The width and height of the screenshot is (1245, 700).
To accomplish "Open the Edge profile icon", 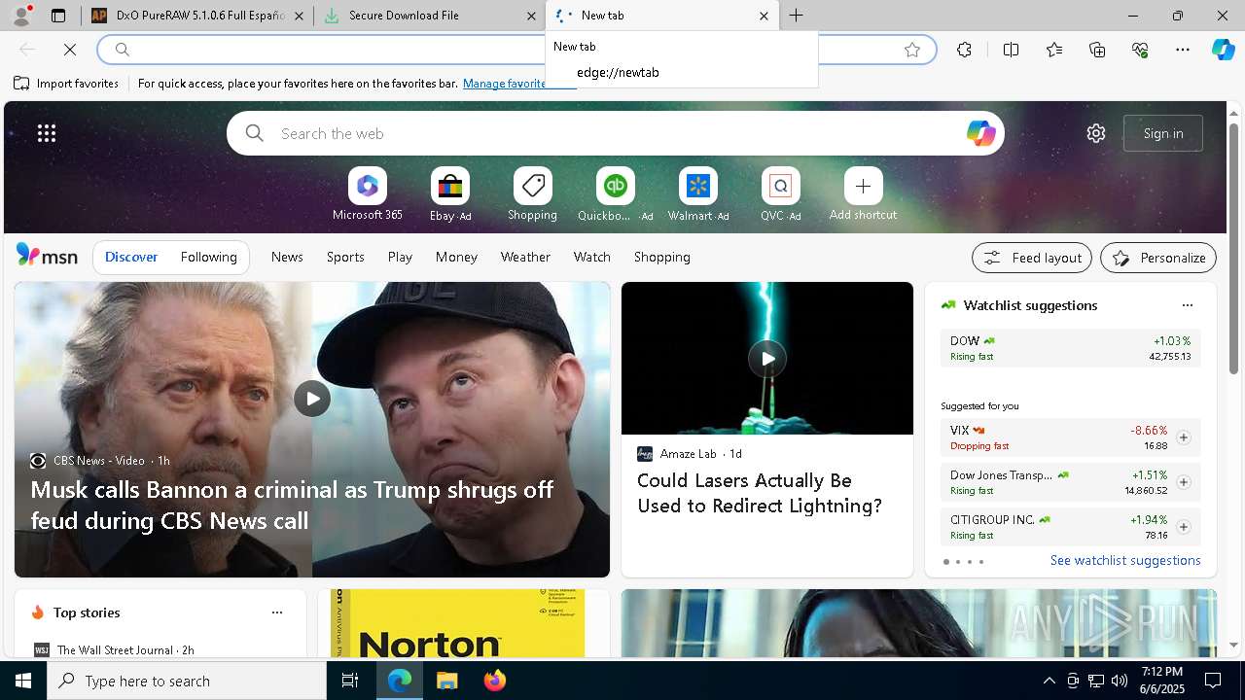I will pyautogui.click(x=21, y=16).
